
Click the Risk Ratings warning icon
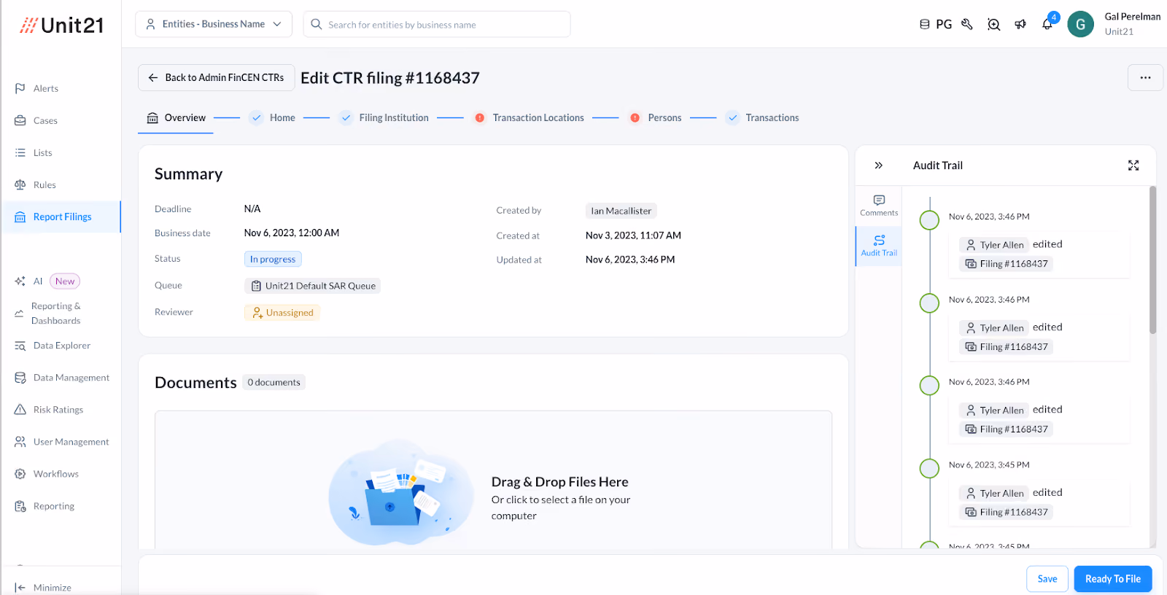20,410
